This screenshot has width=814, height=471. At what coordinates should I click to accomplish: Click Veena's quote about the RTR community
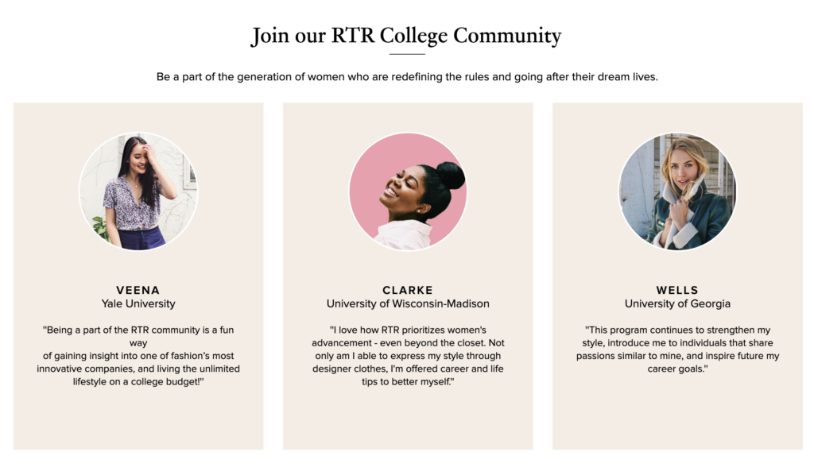[x=138, y=356]
